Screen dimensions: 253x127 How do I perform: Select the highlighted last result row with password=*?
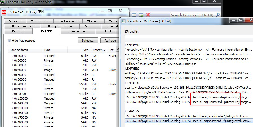[188, 121]
